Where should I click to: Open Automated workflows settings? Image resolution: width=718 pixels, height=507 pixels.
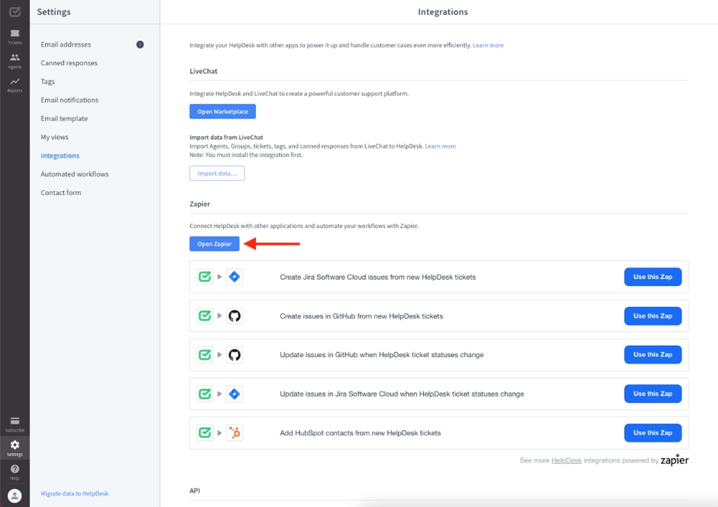pos(75,174)
